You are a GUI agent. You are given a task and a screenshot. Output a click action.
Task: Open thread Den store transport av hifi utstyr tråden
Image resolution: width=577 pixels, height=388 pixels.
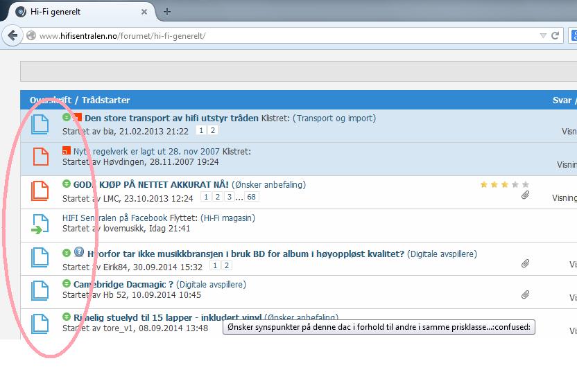click(x=171, y=118)
